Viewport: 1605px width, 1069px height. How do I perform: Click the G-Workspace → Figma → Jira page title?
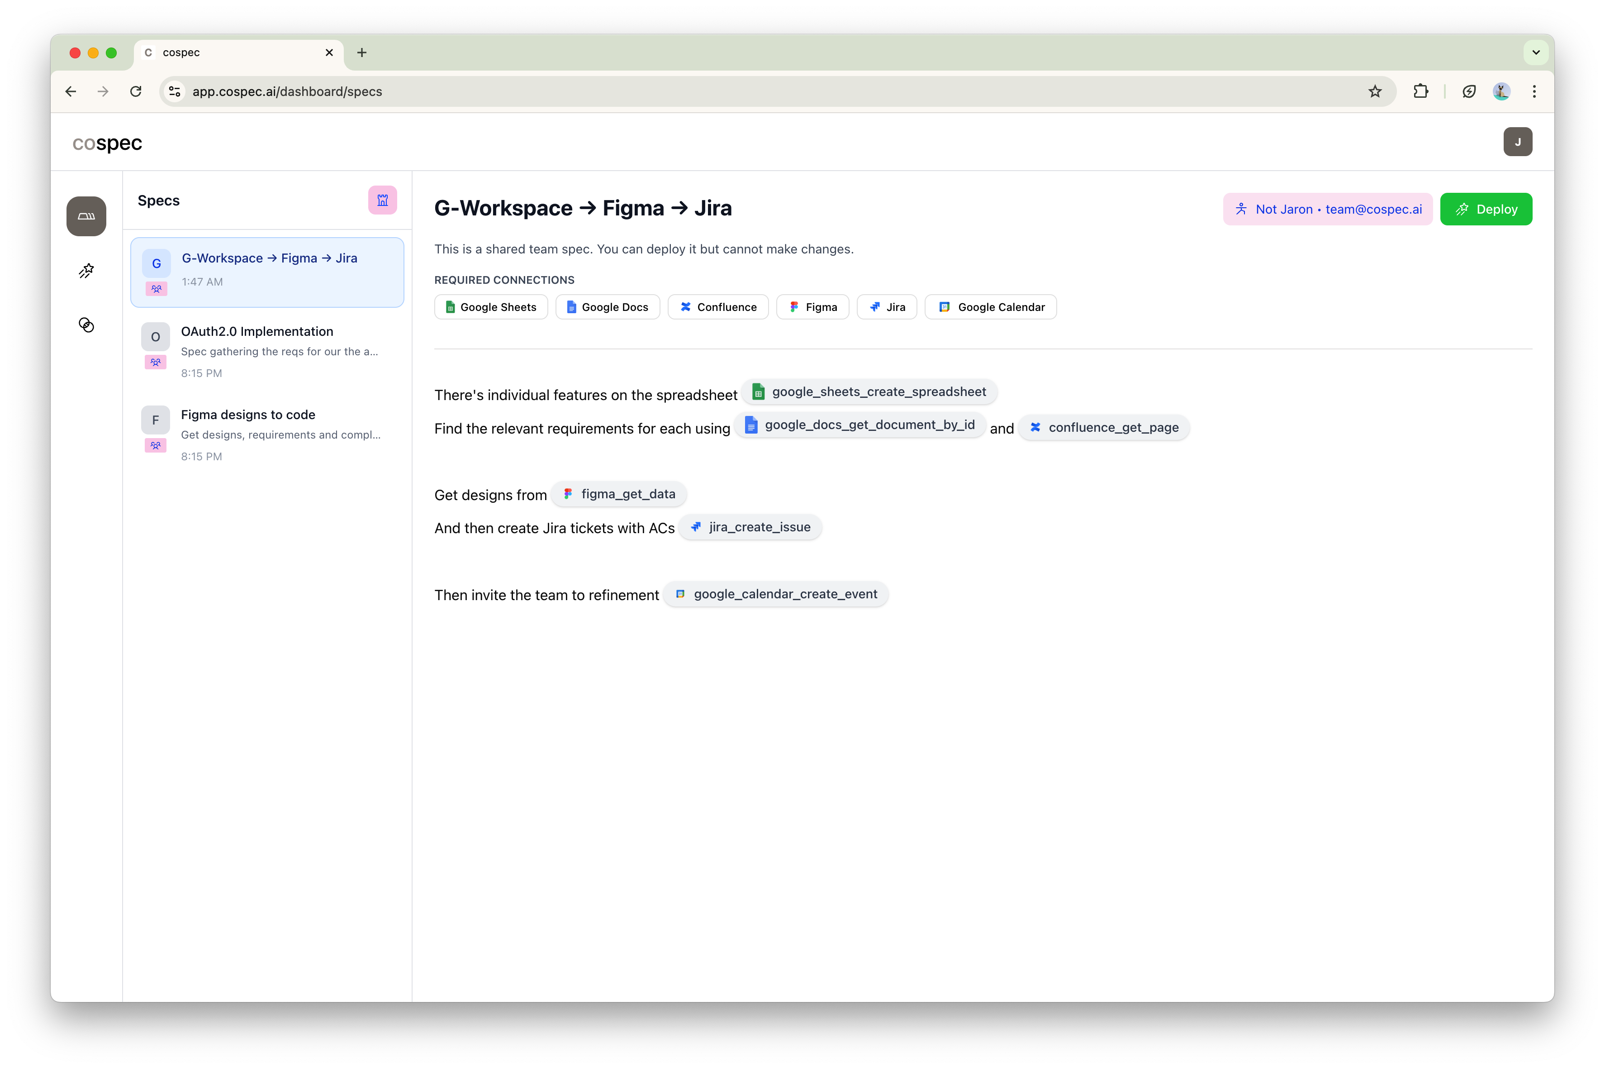(583, 208)
